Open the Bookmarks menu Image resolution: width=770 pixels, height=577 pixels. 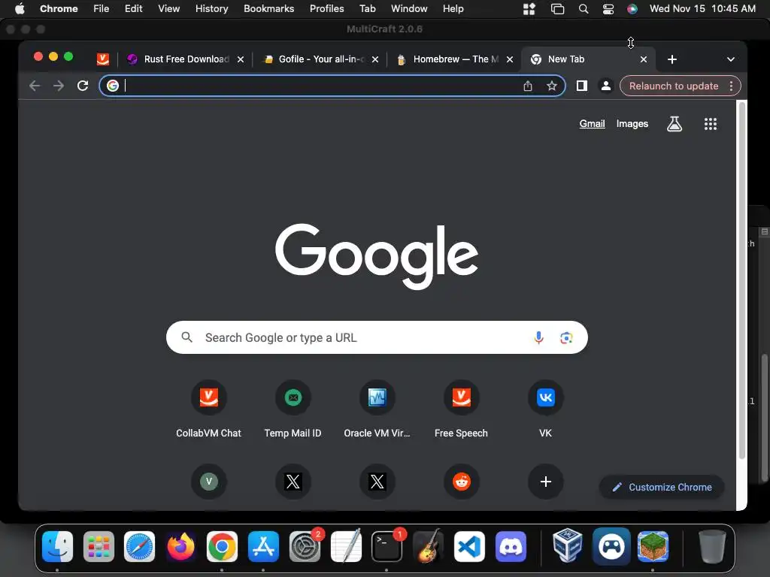[268, 9]
